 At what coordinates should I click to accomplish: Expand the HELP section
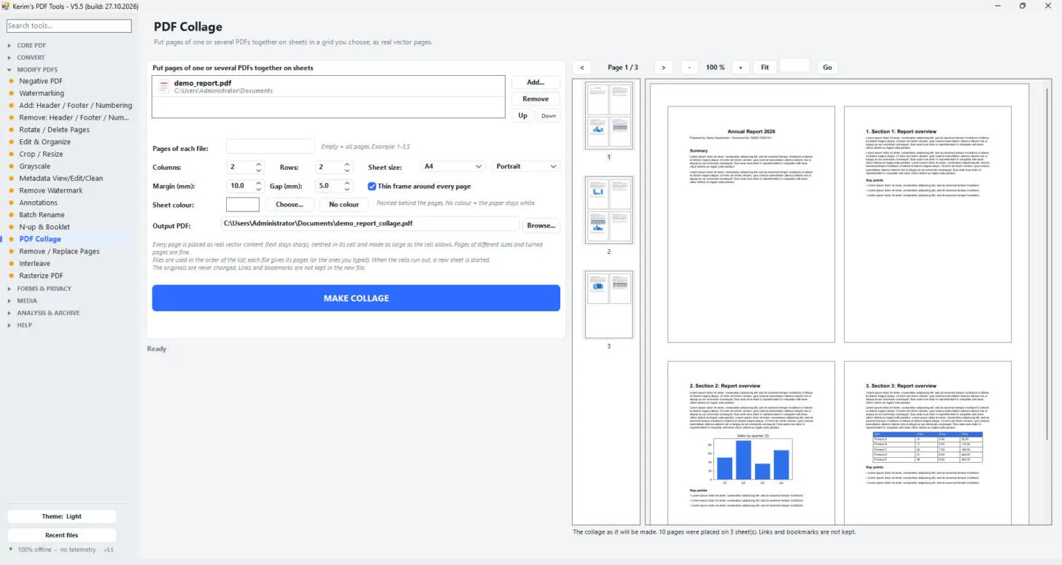coord(25,325)
